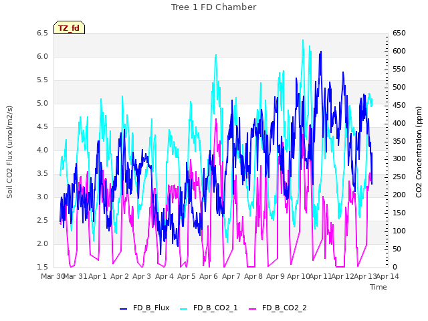Click the 1.5 left axis tick label
This screenshot has height=321, width=428.
tap(42, 267)
